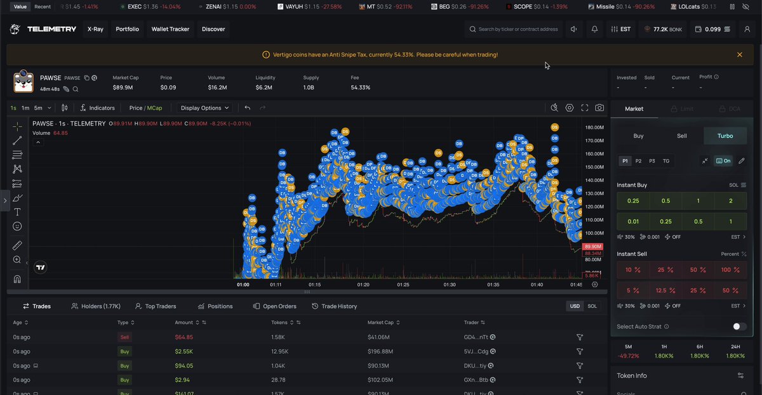This screenshot has height=395, width=762.
Task: Instant buy 0.25 SOL in top row
Action: pos(633,201)
